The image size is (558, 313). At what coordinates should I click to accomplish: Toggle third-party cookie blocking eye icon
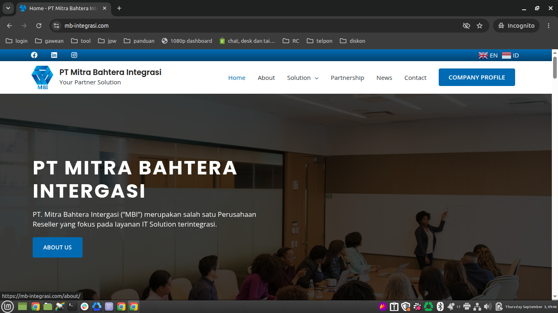[x=466, y=26]
